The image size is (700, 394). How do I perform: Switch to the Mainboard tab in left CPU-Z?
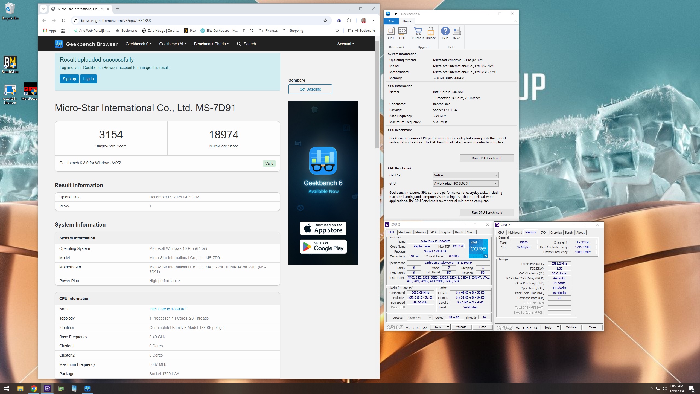point(405,232)
